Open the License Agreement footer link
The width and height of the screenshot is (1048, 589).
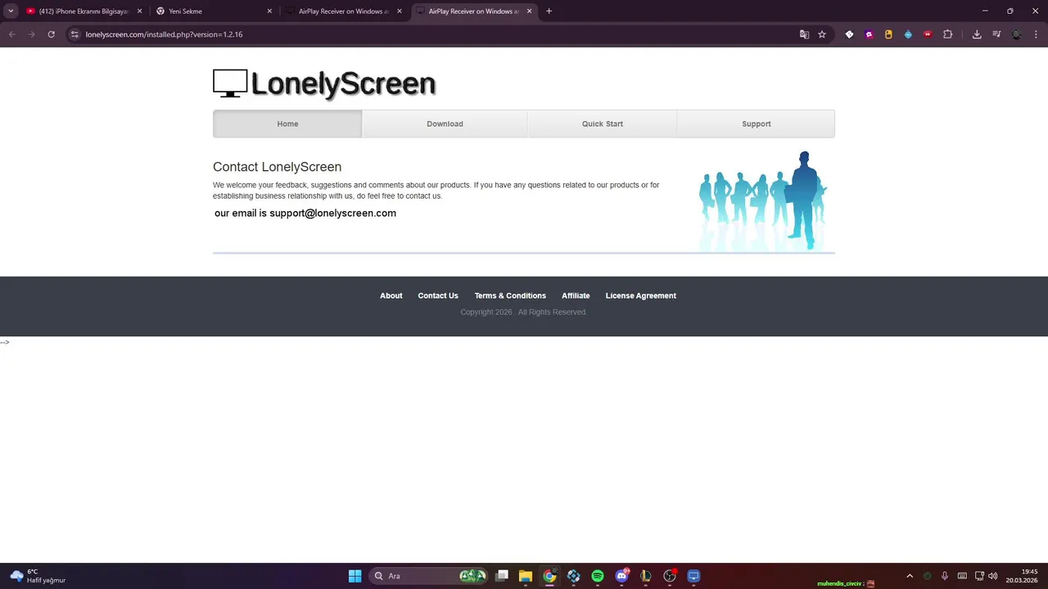(641, 295)
